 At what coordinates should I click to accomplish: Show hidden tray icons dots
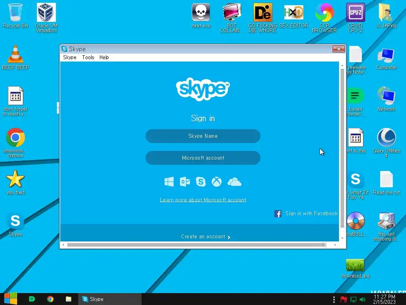[334, 299]
